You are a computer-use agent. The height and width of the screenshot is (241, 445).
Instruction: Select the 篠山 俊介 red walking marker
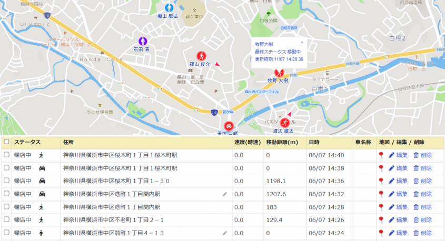point(201,56)
